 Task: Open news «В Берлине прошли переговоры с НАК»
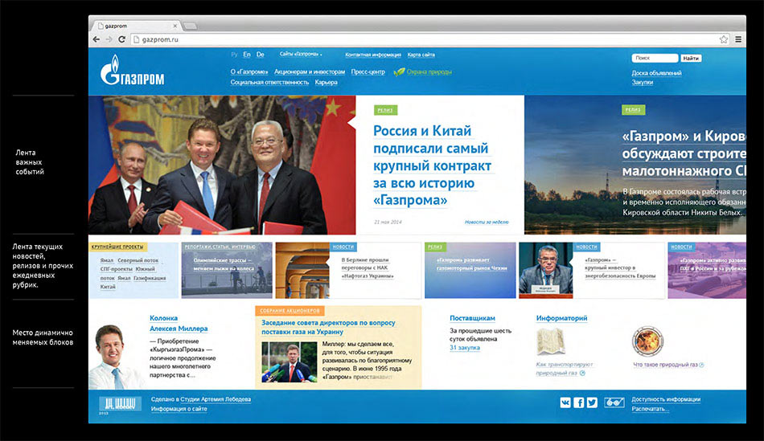[368, 267]
